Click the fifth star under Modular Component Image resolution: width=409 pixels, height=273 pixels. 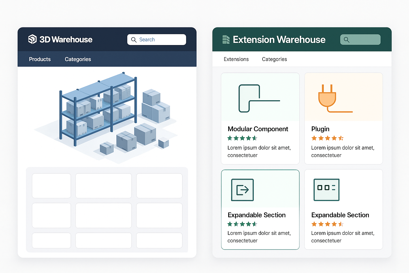point(255,138)
